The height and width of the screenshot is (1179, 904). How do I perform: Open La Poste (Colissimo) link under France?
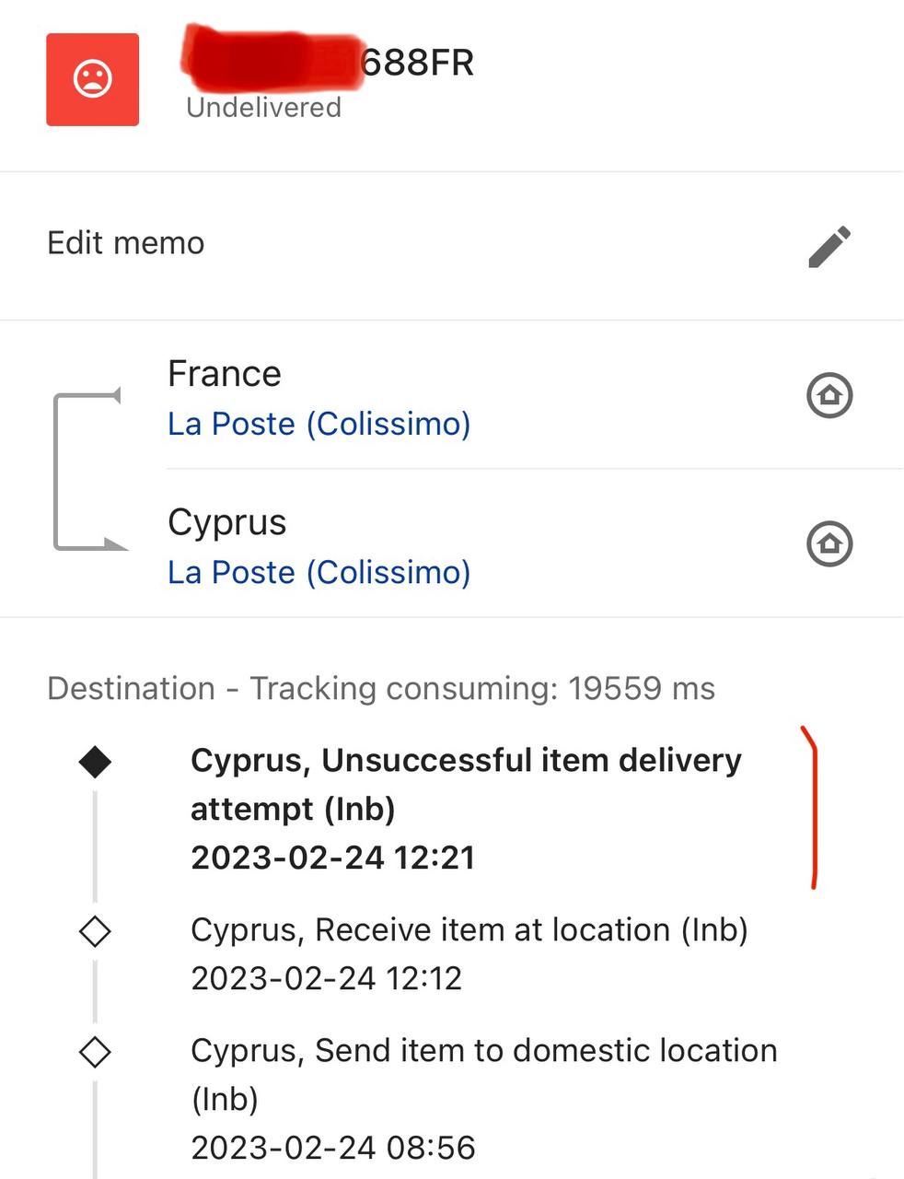[319, 424]
